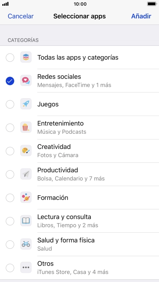
Task: Tap the Formación planet icon
Action: [26, 198]
